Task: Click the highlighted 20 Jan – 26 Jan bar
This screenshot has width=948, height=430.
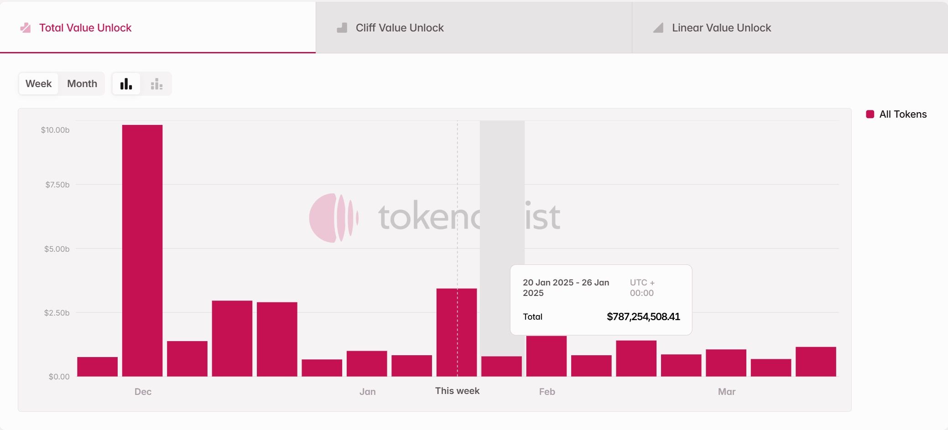Action: pos(501,366)
